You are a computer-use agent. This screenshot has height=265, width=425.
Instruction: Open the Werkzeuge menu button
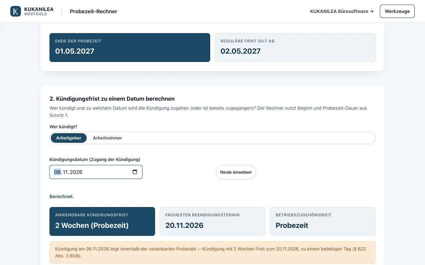point(397,11)
